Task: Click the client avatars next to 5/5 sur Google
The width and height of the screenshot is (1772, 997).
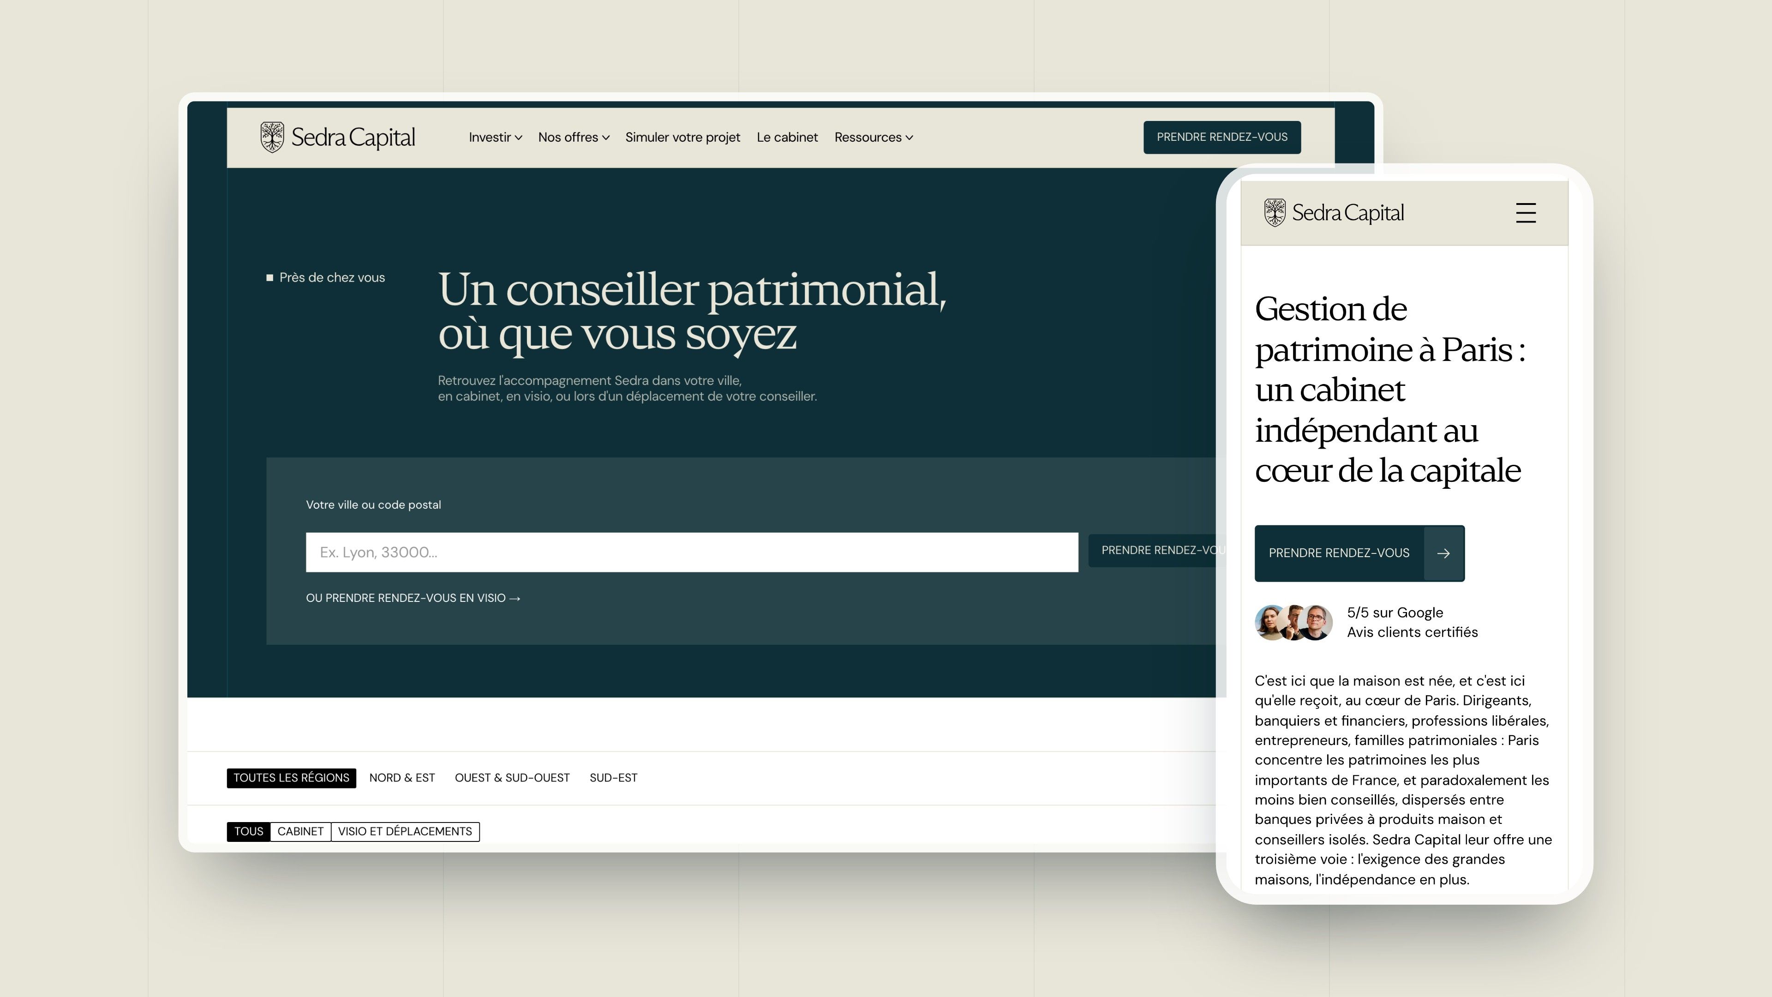Action: coord(1294,622)
